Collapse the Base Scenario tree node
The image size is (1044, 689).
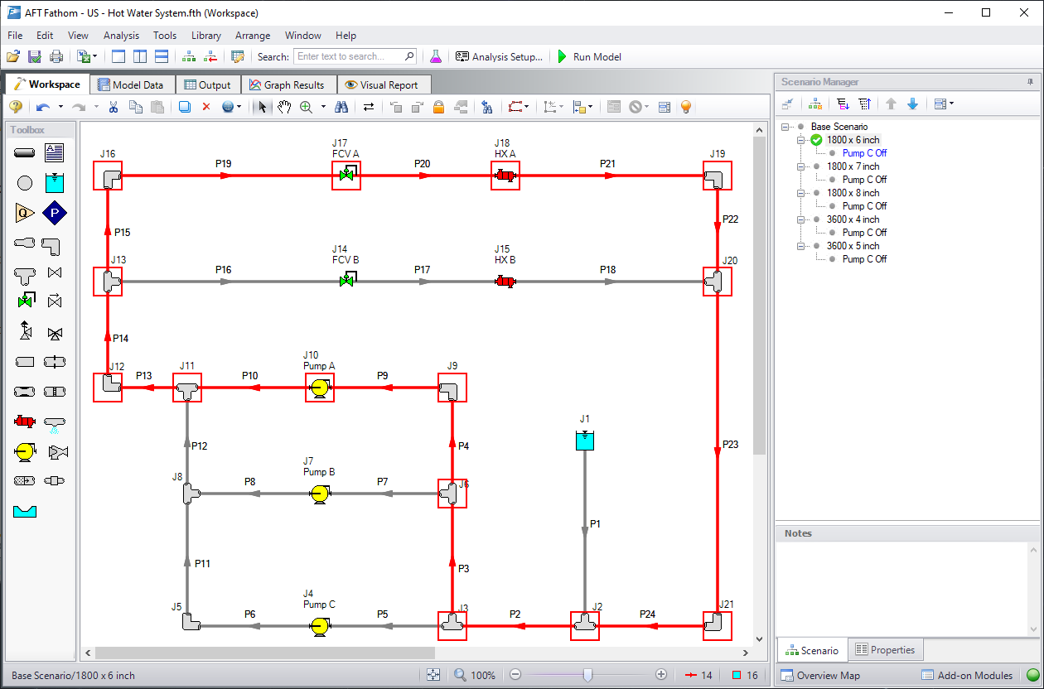pyautogui.click(x=785, y=127)
